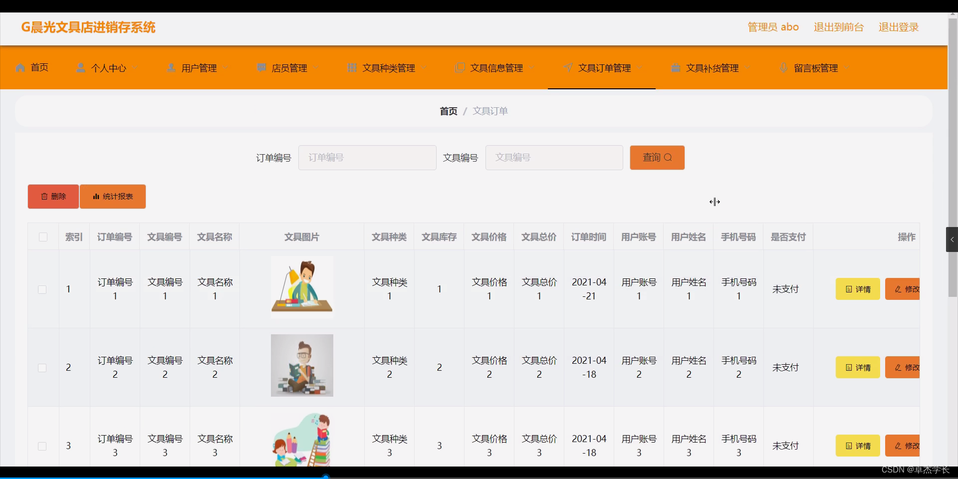Click 首页 in the breadcrumb
The height and width of the screenshot is (479, 958).
[x=449, y=111]
